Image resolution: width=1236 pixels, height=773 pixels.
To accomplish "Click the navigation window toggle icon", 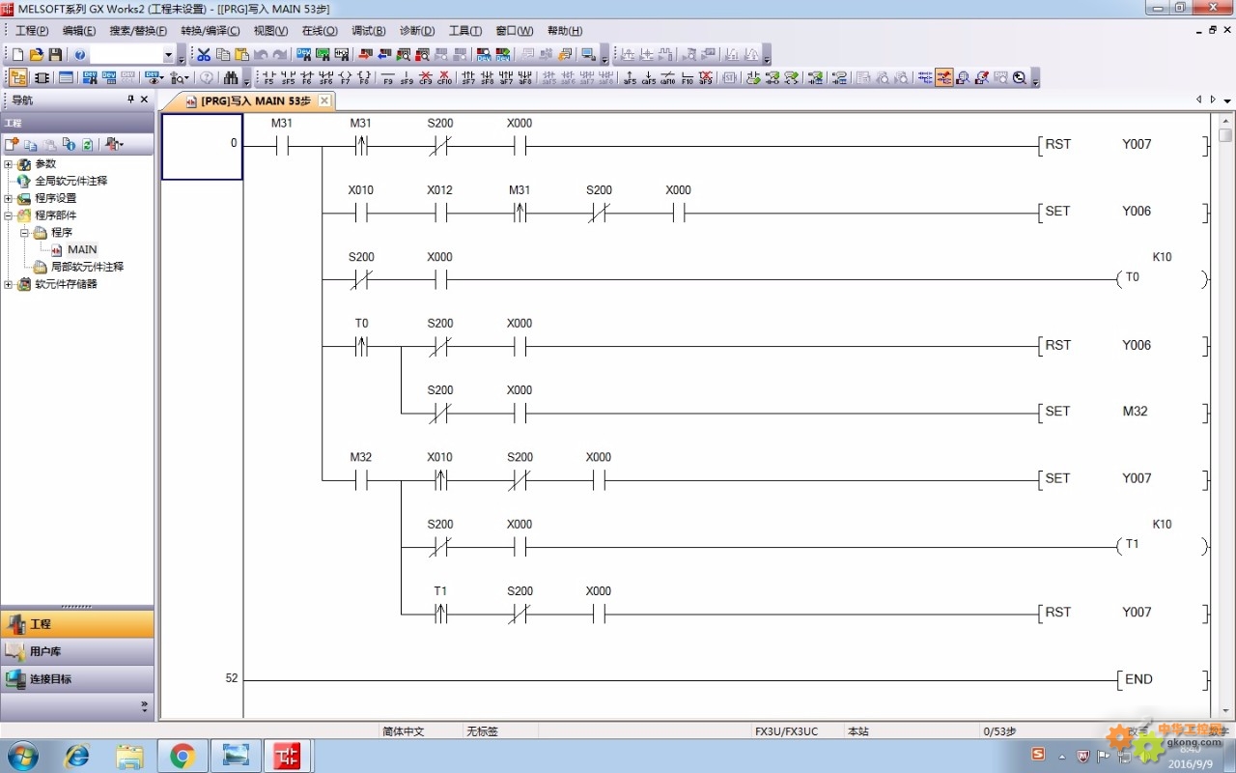I will 18,78.
